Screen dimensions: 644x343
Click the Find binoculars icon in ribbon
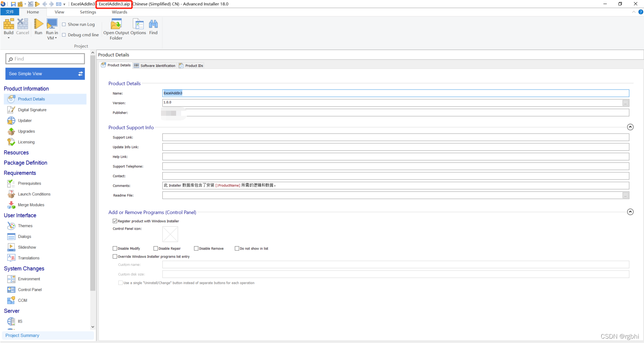(153, 24)
